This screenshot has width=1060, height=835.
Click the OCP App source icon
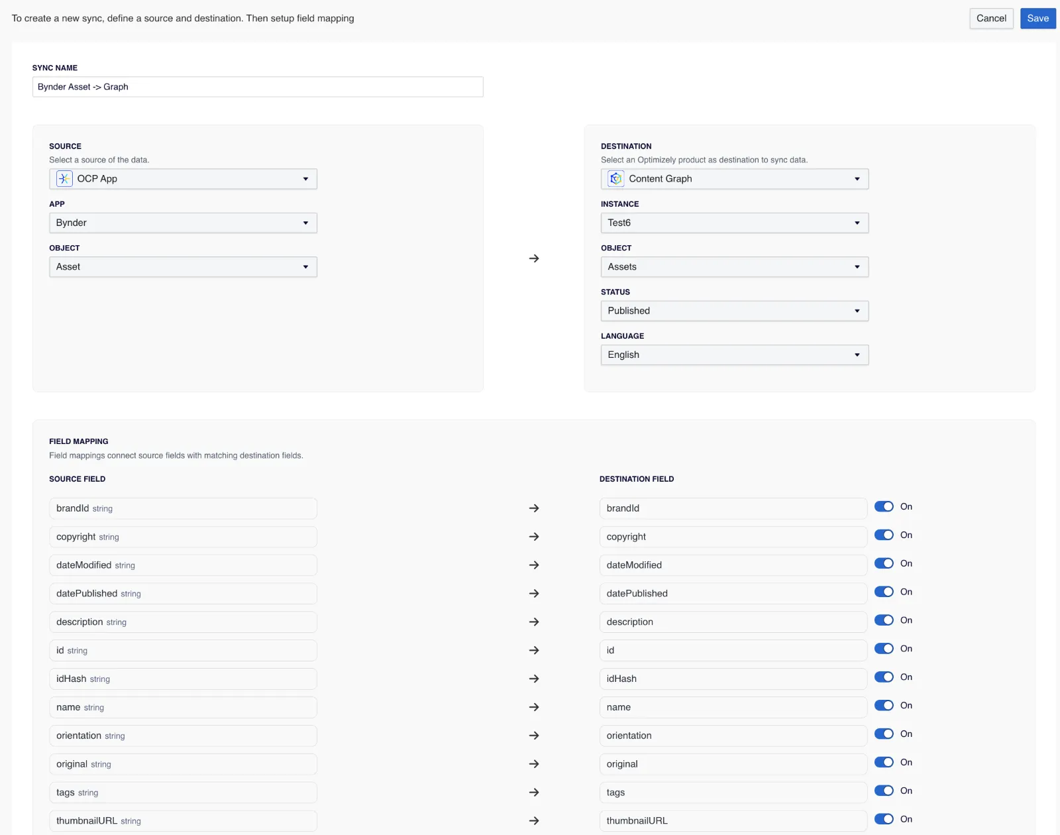tap(64, 179)
